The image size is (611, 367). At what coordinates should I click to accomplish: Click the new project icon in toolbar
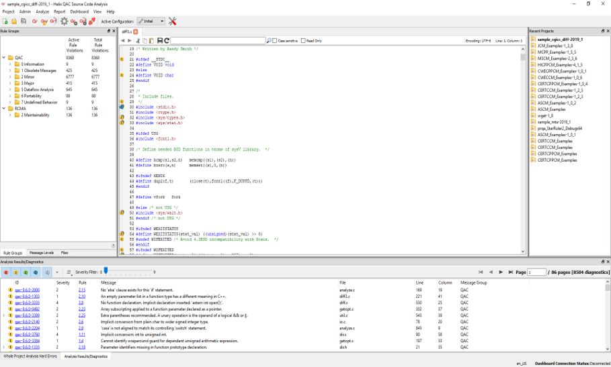coord(5,21)
